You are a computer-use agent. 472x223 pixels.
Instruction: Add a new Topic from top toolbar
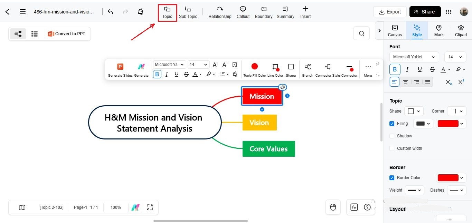(x=167, y=12)
